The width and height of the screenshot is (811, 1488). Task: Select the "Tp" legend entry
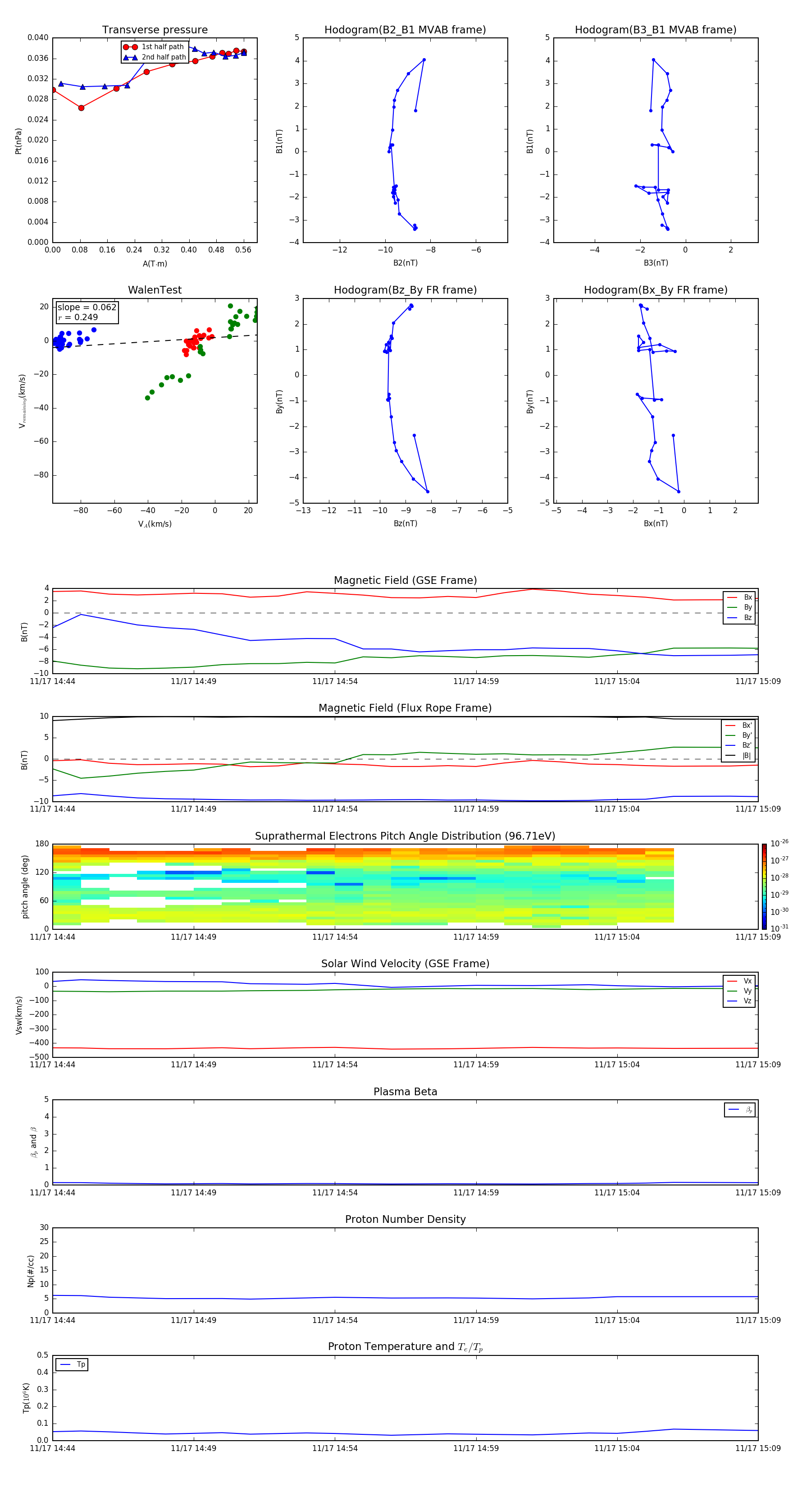click(x=73, y=1364)
